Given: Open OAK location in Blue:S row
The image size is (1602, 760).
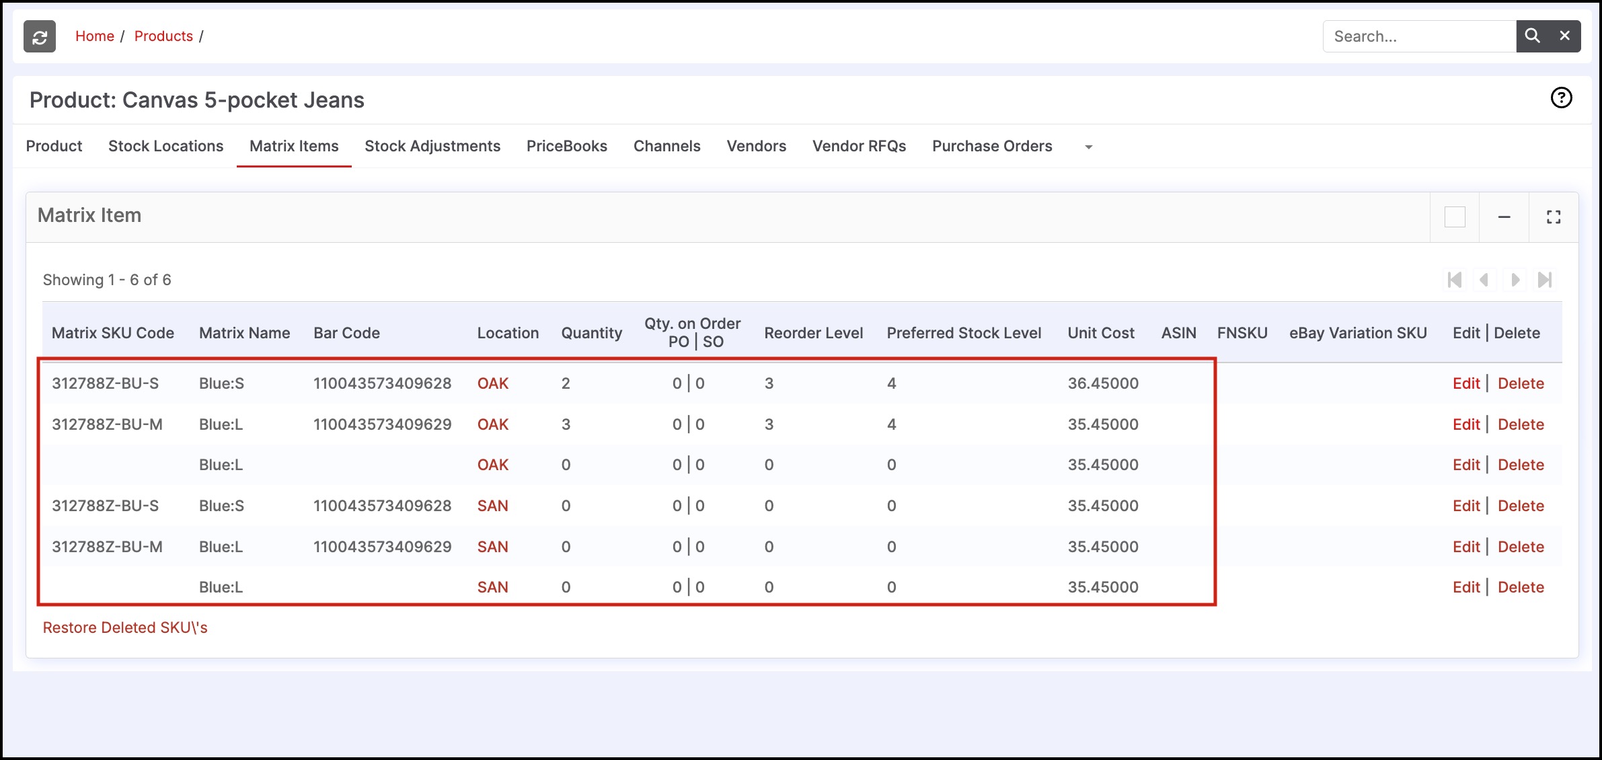Looking at the screenshot, I should coord(493,383).
